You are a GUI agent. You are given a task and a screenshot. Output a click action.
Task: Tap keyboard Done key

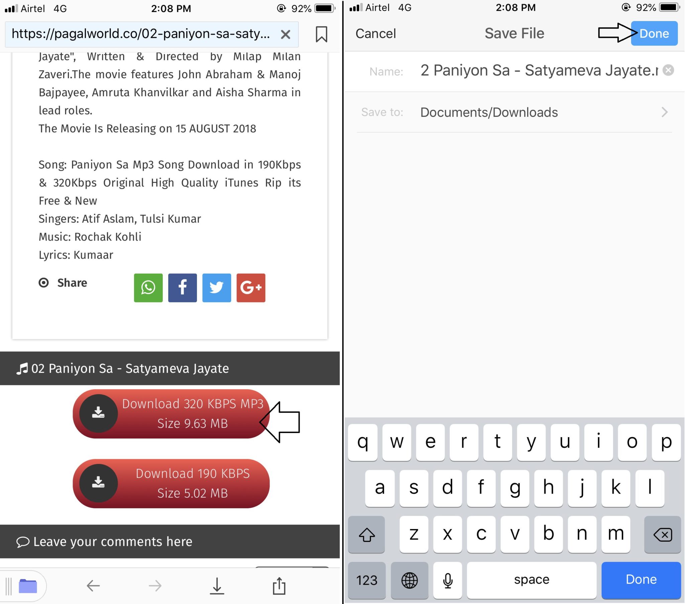(641, 580)
